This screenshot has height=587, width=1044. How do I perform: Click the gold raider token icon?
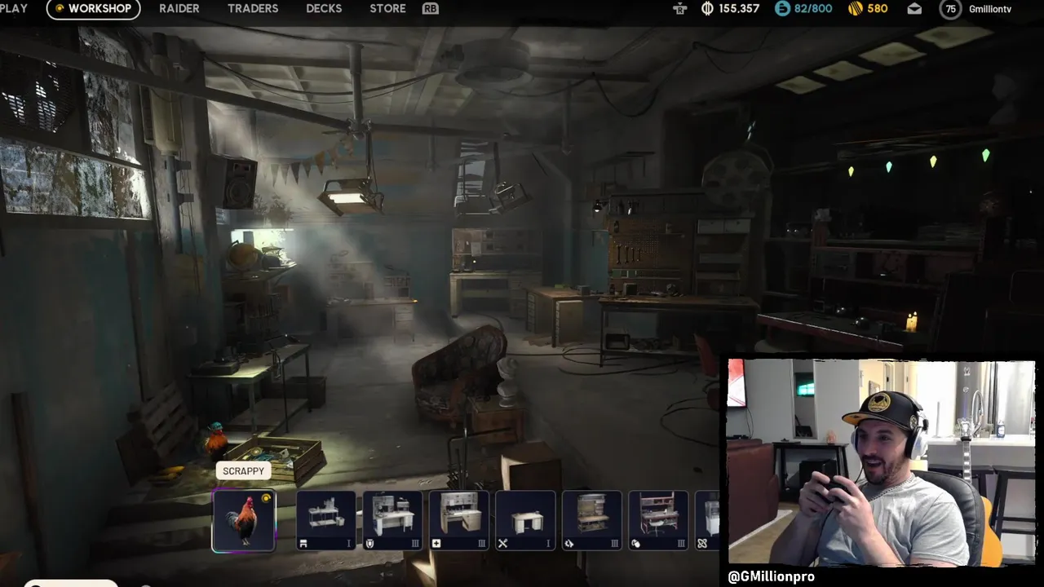click(x=856, y=9)
